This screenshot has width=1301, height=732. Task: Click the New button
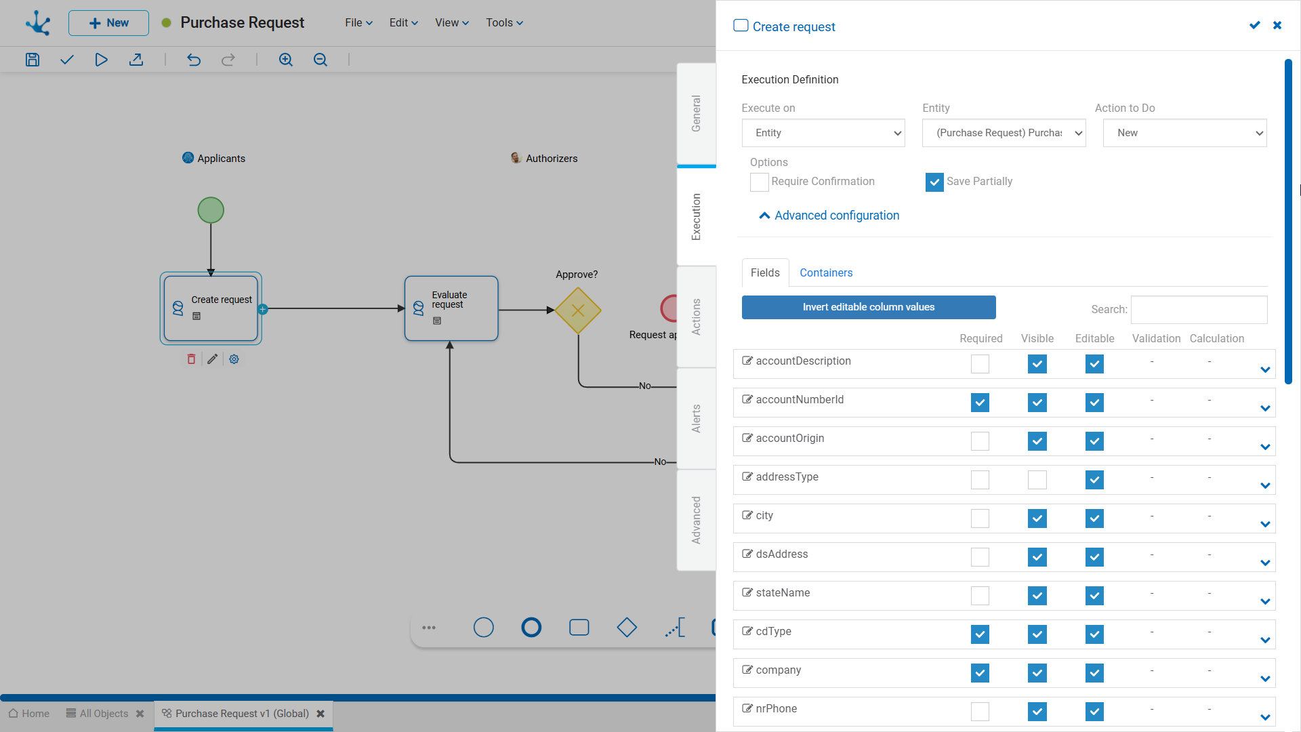click(108, 23)
